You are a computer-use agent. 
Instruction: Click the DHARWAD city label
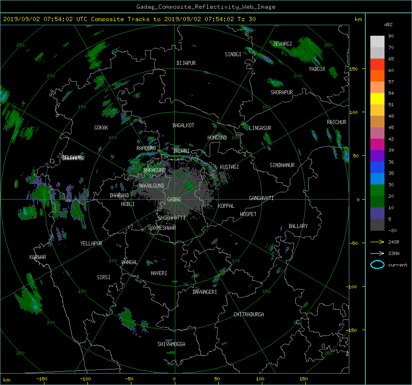tap(119, 195)
